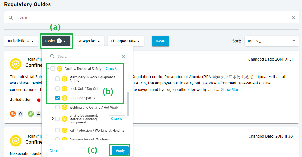Uncheck the Confined Spaces checkbox
302x157 pixels.
pos(57,98)
